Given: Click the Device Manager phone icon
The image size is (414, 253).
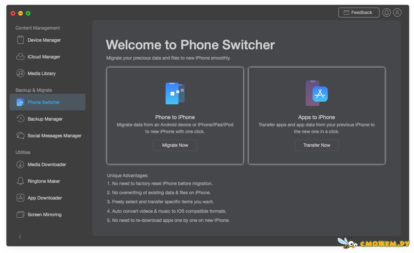Looking at the screenshot, I should coord(21,40).
